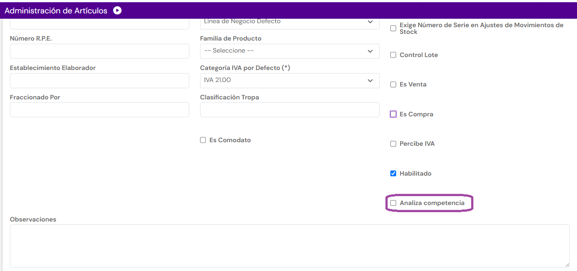Select the Fraccionado Por text field
The image size is (577, 271).
tap(100, 110)
